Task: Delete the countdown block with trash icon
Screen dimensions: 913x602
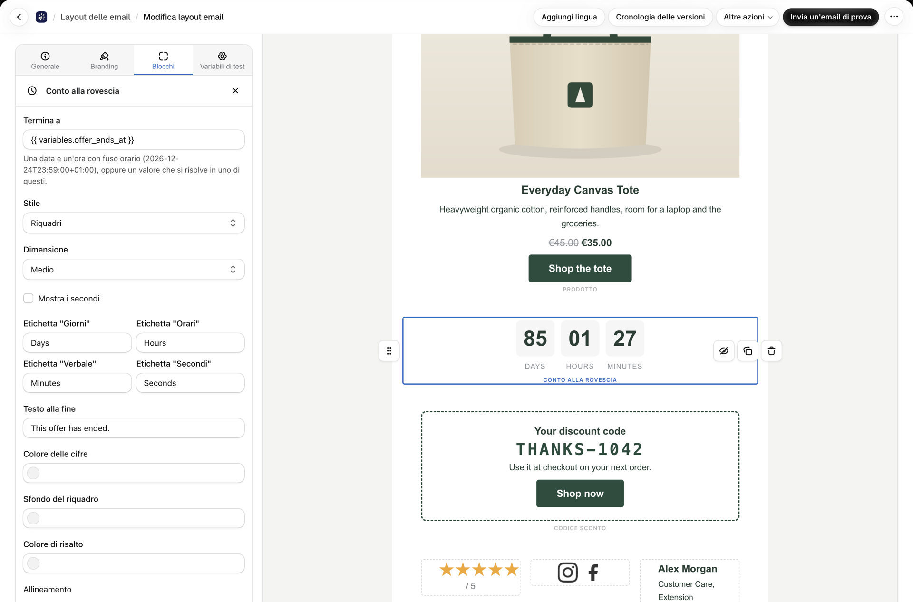Action: (x=771, y=351)
